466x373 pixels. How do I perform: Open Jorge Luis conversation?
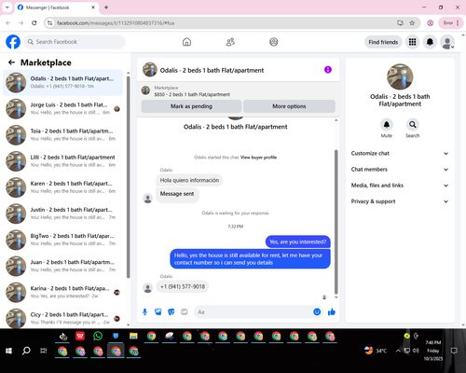(62, 109)
